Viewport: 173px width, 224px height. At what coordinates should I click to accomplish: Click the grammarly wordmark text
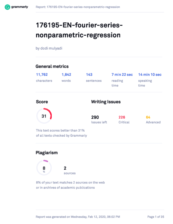(19, 7)
